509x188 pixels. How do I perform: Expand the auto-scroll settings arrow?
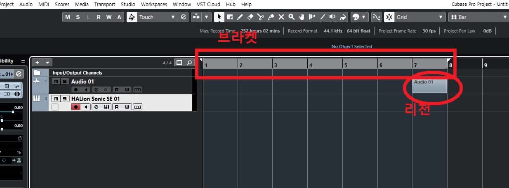(x=207, y=17)
